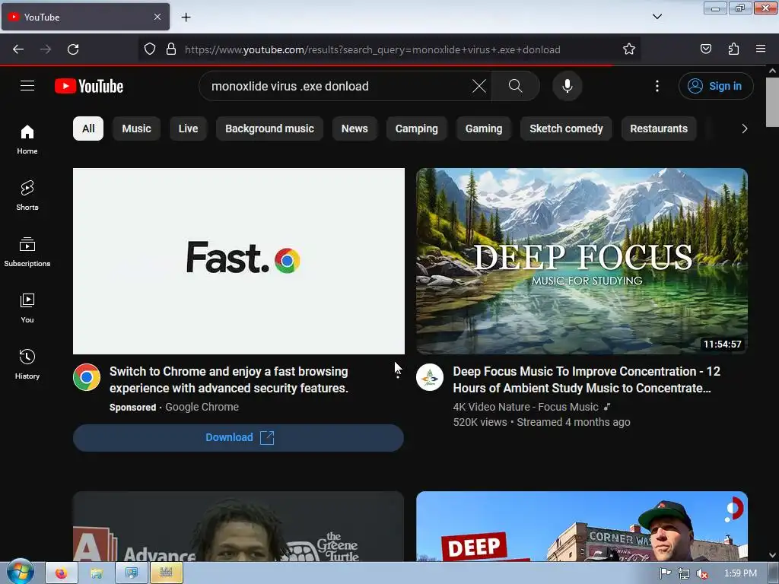This screenshot has height=584, width=779.
Task: Open Google Chrome channel avatar
Action: (87, 377)
